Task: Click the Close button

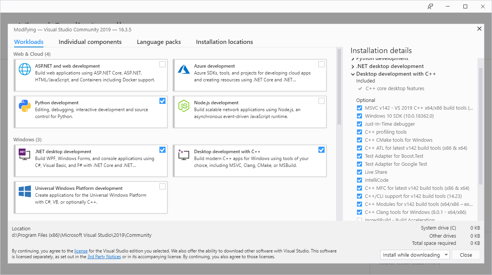Action: point(466,255)
